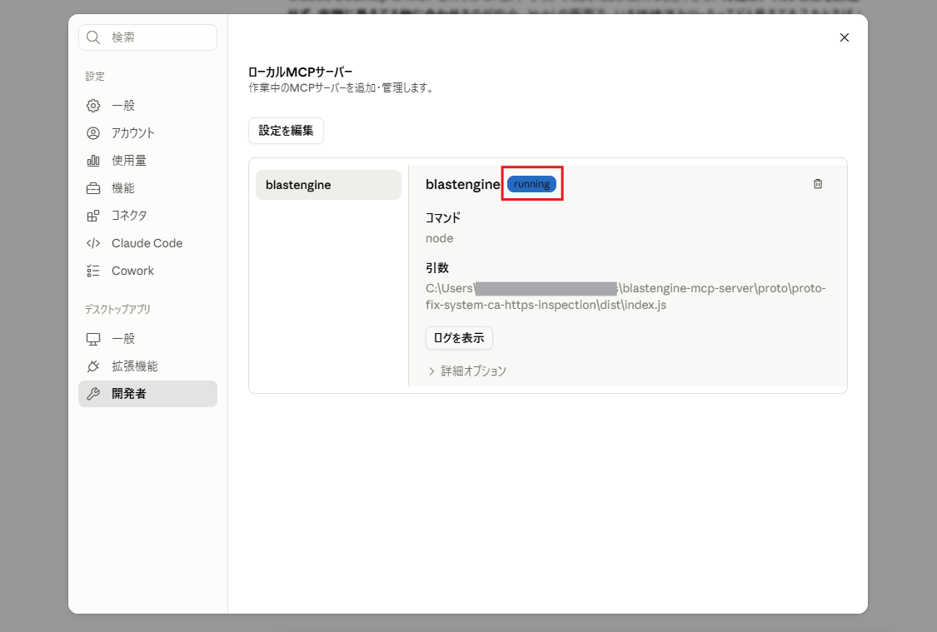The height and width of the screenshot is (632, 937).
Task: Click the gear icon beside 一般 under 設定
Action: [93, 106]
